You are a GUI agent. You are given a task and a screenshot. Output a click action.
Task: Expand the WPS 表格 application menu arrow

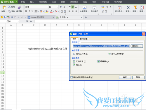point(17,2)
